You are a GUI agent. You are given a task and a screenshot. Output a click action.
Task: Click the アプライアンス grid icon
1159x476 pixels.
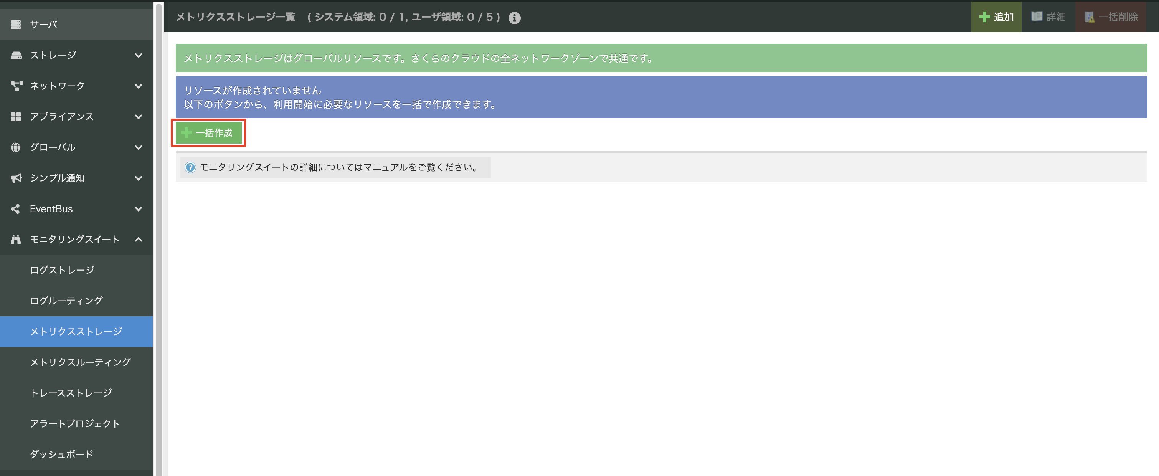coord(16,117)
